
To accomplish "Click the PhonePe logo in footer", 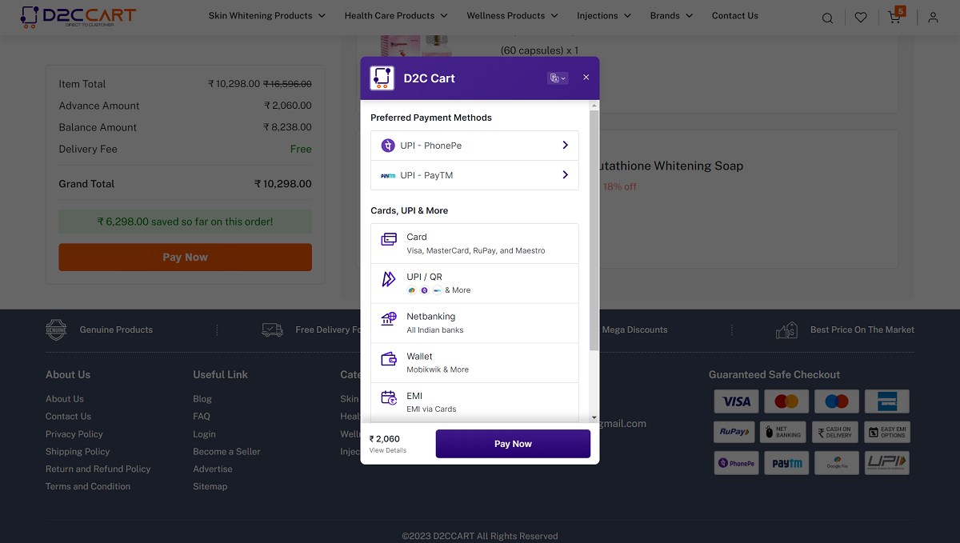I will click(x=736, y=463).
